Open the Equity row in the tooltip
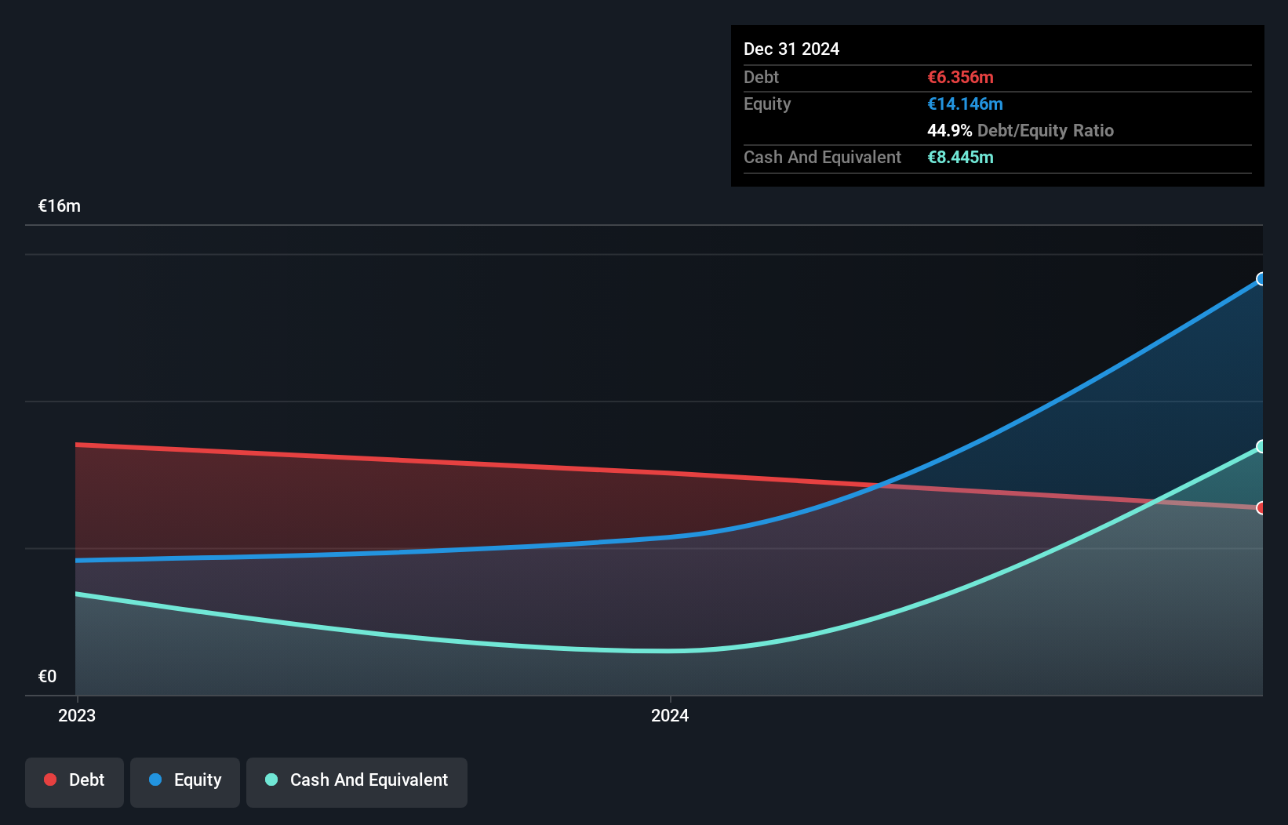Screen dimensions: 1288x825 point(766,104)
